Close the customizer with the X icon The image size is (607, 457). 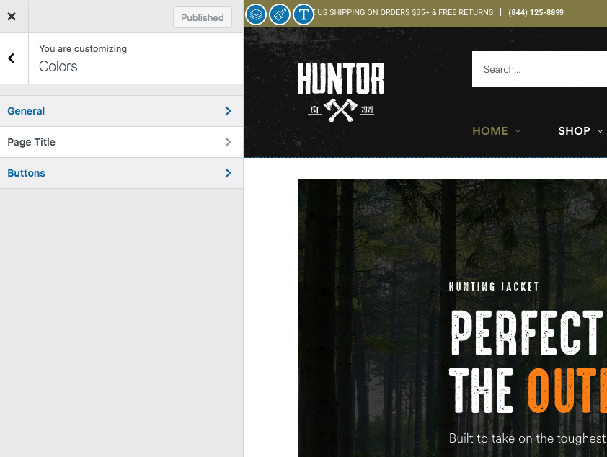(x=12, y=17)
